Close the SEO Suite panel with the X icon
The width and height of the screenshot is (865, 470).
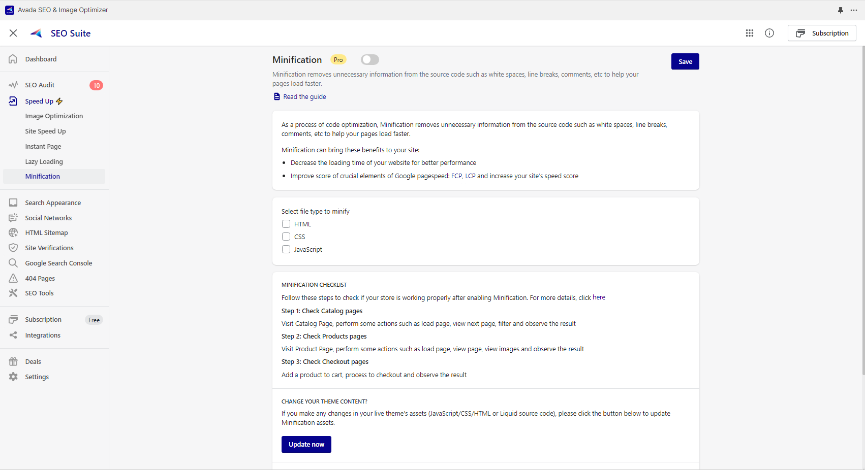[13, 33]
